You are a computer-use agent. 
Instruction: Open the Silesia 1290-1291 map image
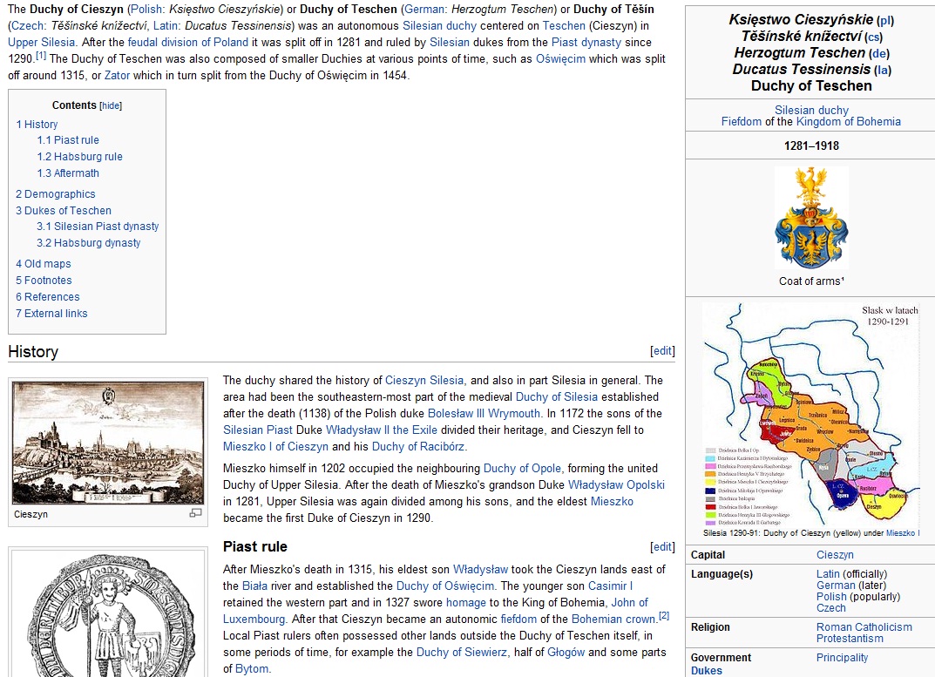[x=811, y=414]
